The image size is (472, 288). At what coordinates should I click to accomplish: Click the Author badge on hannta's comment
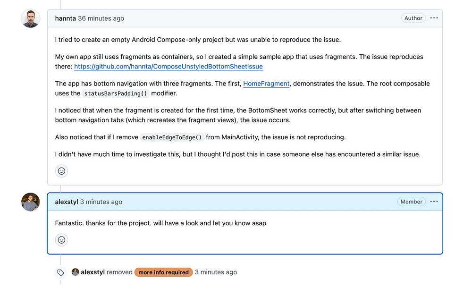pos(413,18)
